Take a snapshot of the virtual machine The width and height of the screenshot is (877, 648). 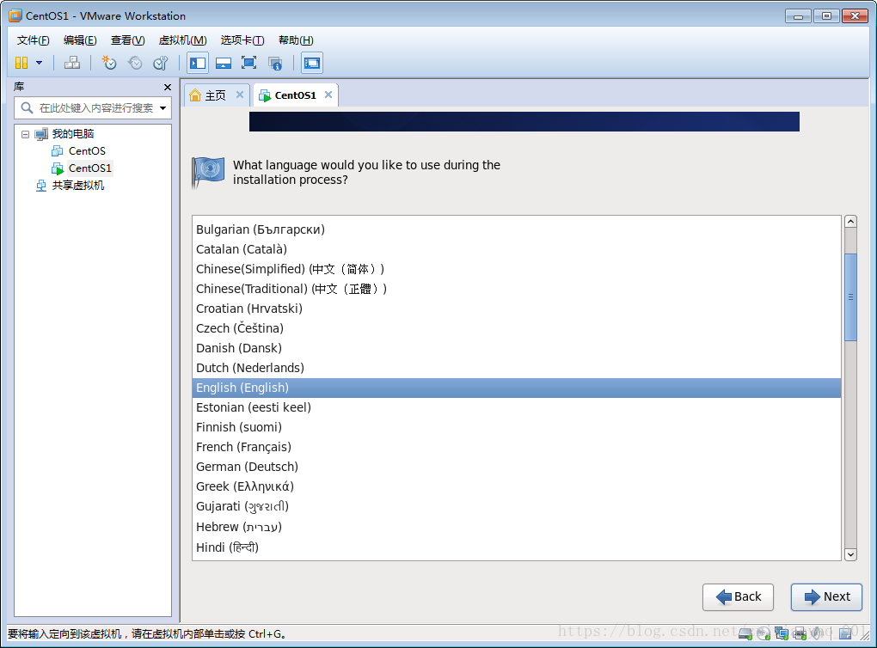tap(109, 63)
